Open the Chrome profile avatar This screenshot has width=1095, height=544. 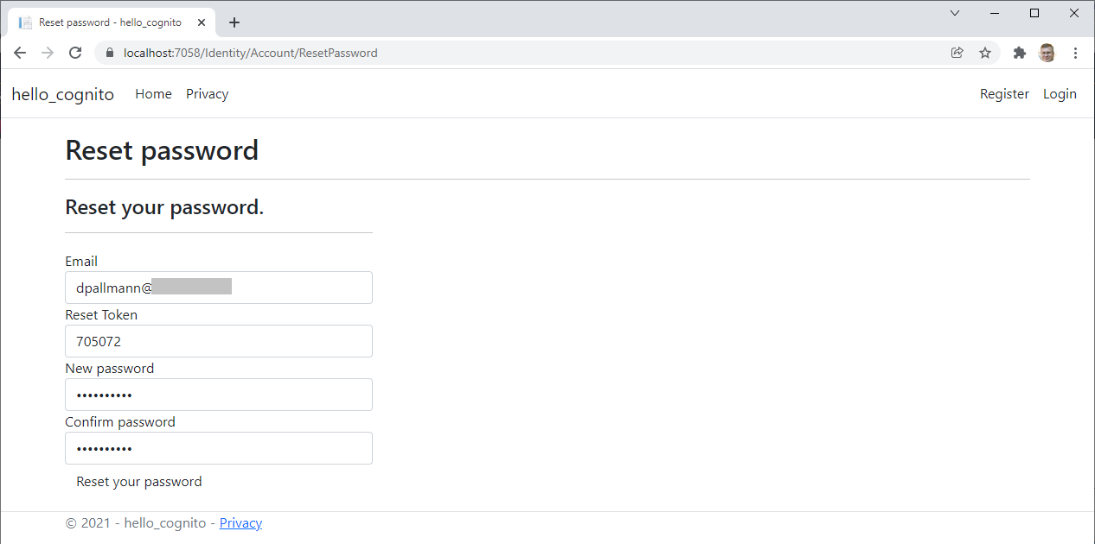pos(1047,53)
